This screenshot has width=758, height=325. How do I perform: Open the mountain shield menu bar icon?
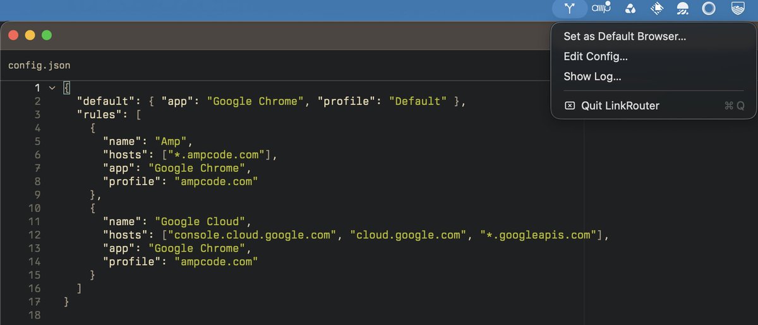[737, 8]
